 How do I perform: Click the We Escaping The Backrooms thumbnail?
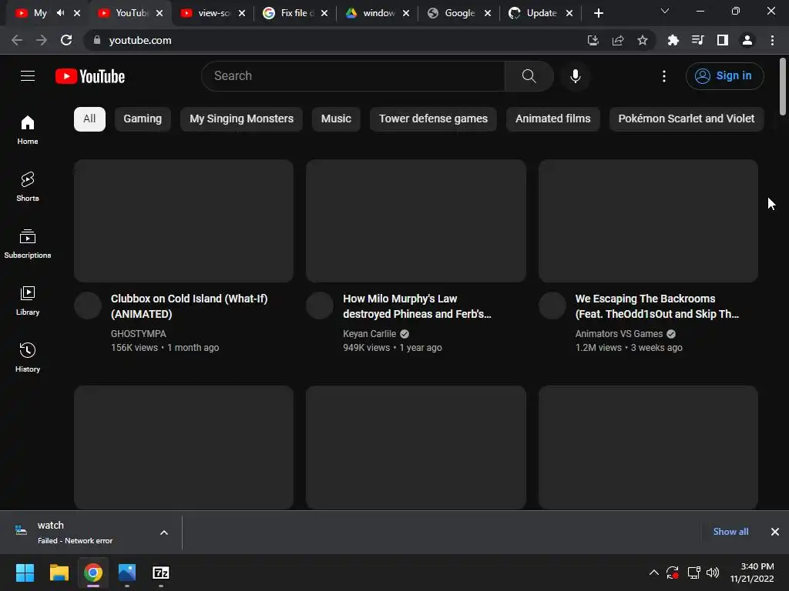(x=648, y=221)
